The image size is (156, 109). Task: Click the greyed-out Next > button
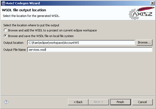click(99, 102)
